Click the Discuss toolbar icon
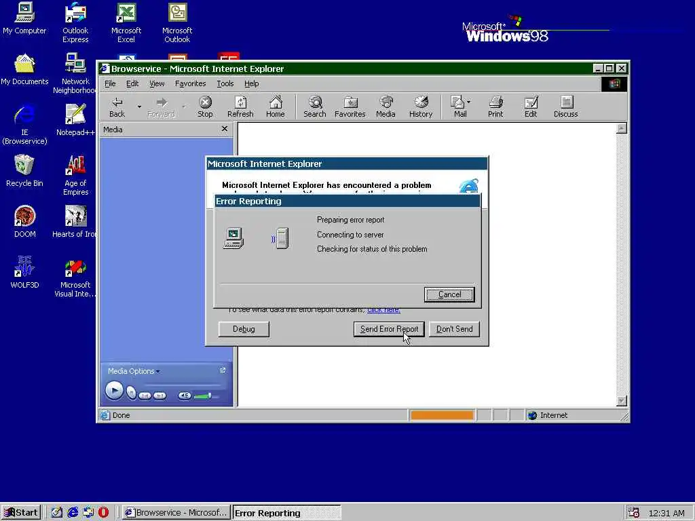Image resolution: width=695 pixels, height=521 pixels. point(566,107)
